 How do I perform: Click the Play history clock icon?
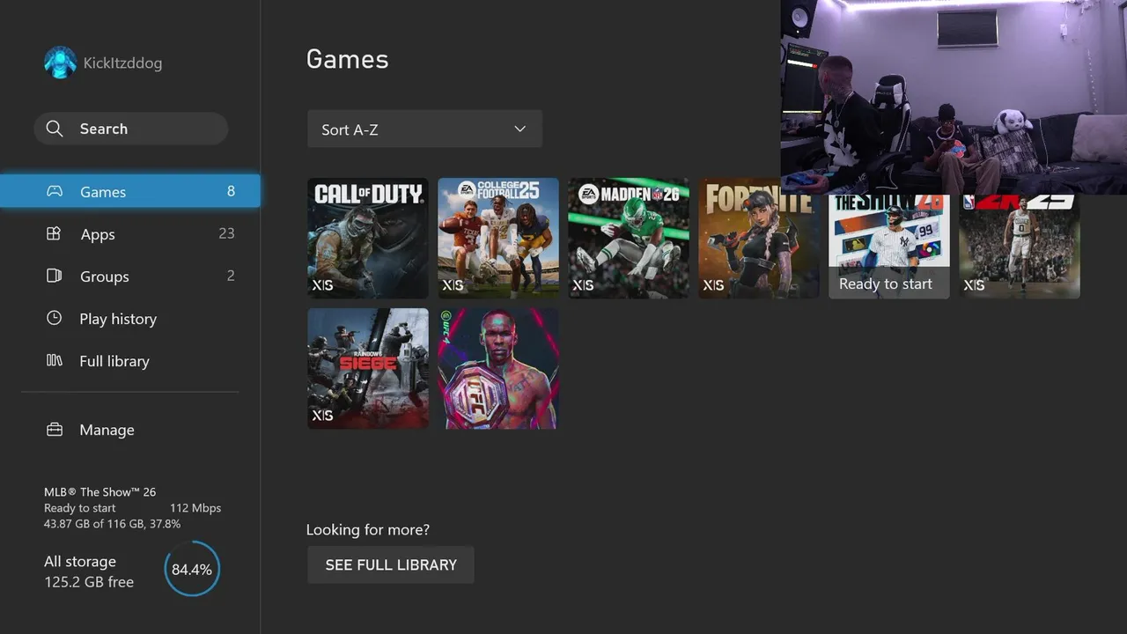tap(54, 318)
